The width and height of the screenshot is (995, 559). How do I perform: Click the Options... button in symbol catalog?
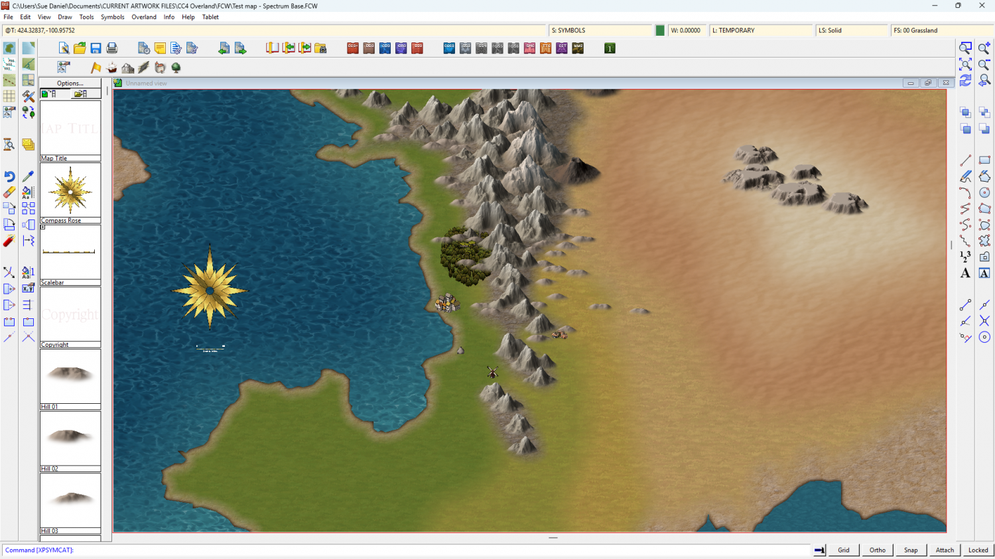coord(70,84)
